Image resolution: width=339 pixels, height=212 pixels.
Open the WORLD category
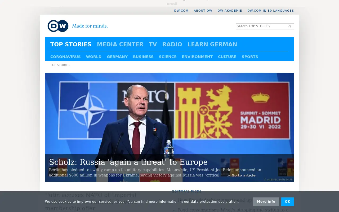[x=94, y=57]
